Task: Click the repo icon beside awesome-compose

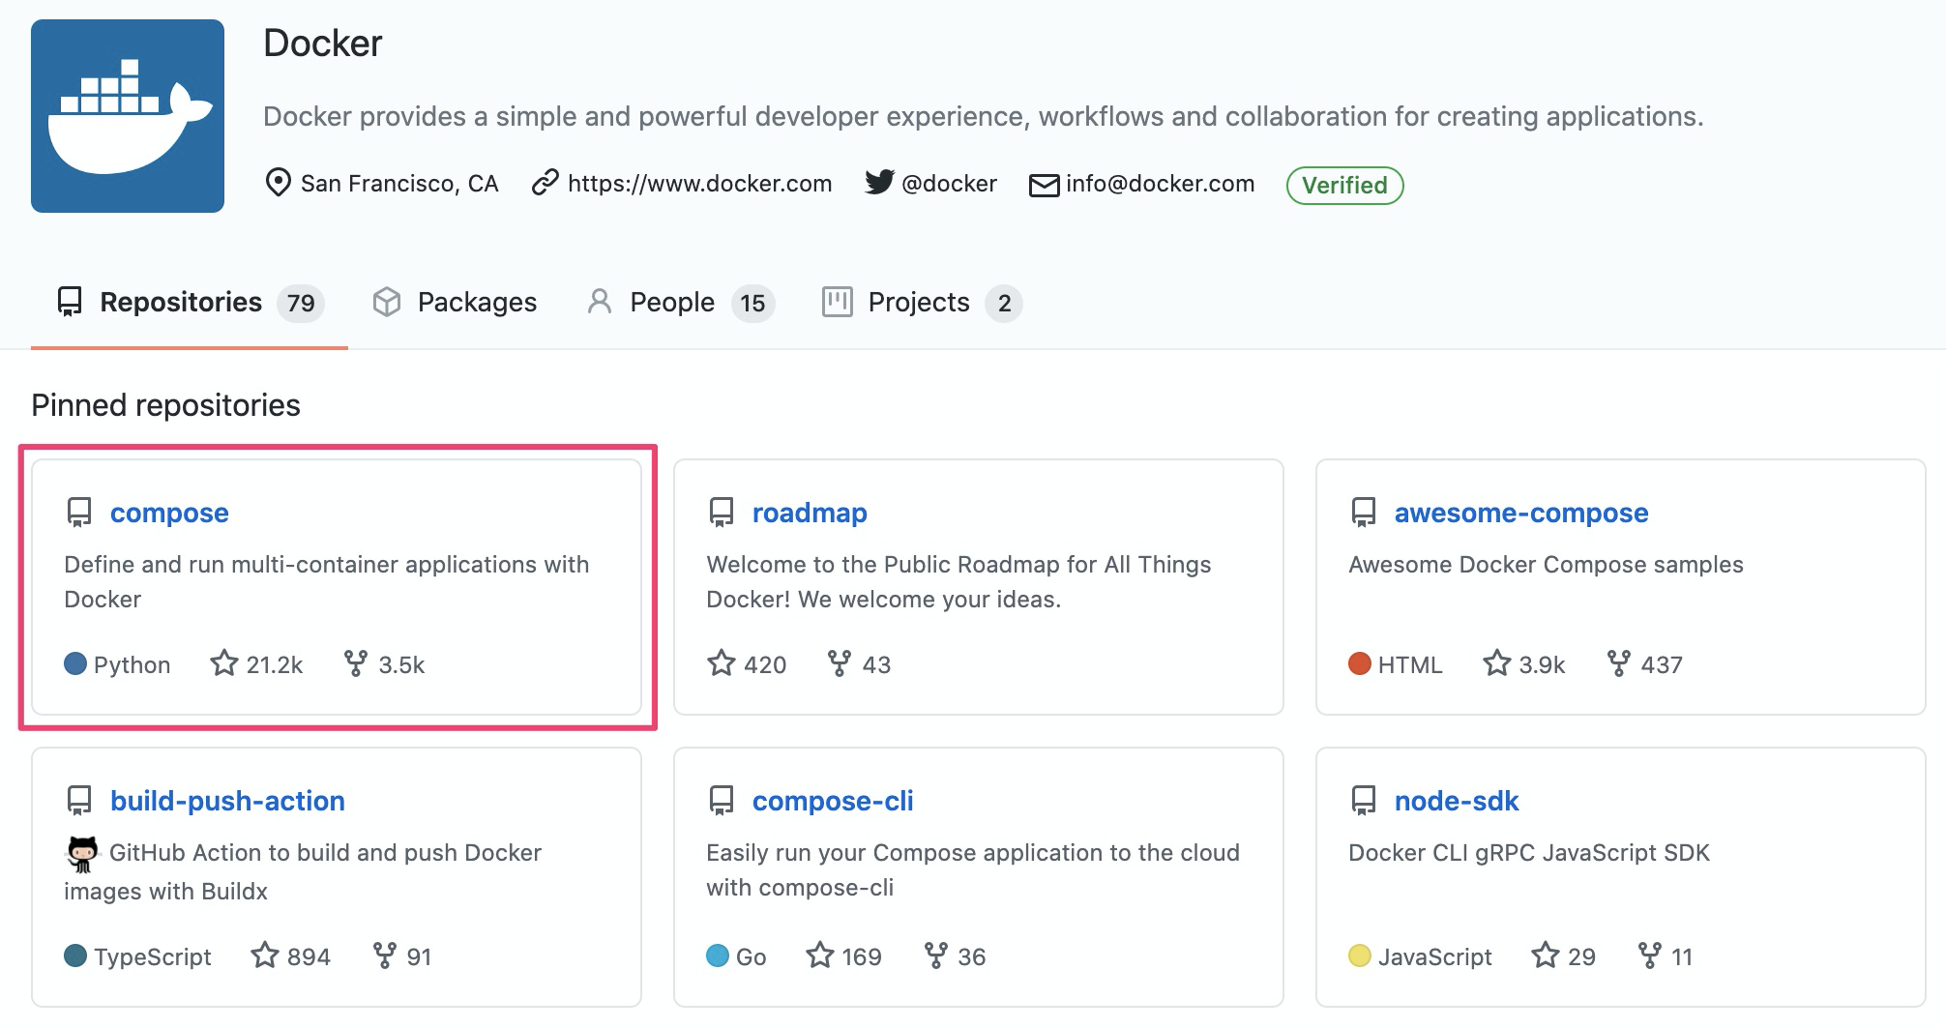Action: 1364,512
